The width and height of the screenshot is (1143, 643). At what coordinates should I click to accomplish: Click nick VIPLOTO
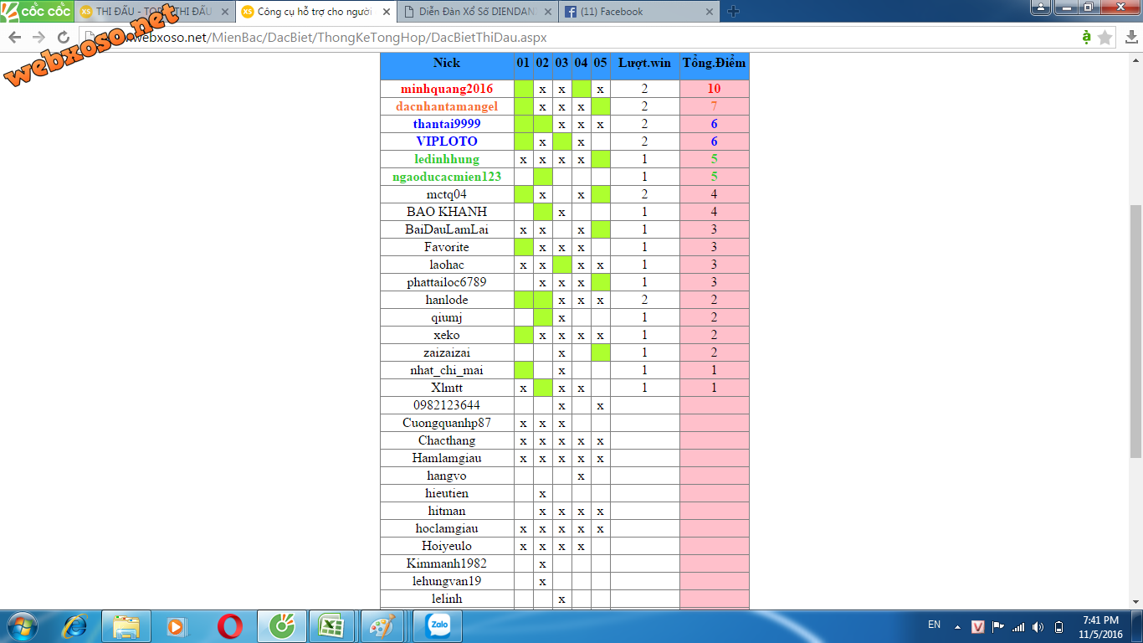click(x=447, y=141)
